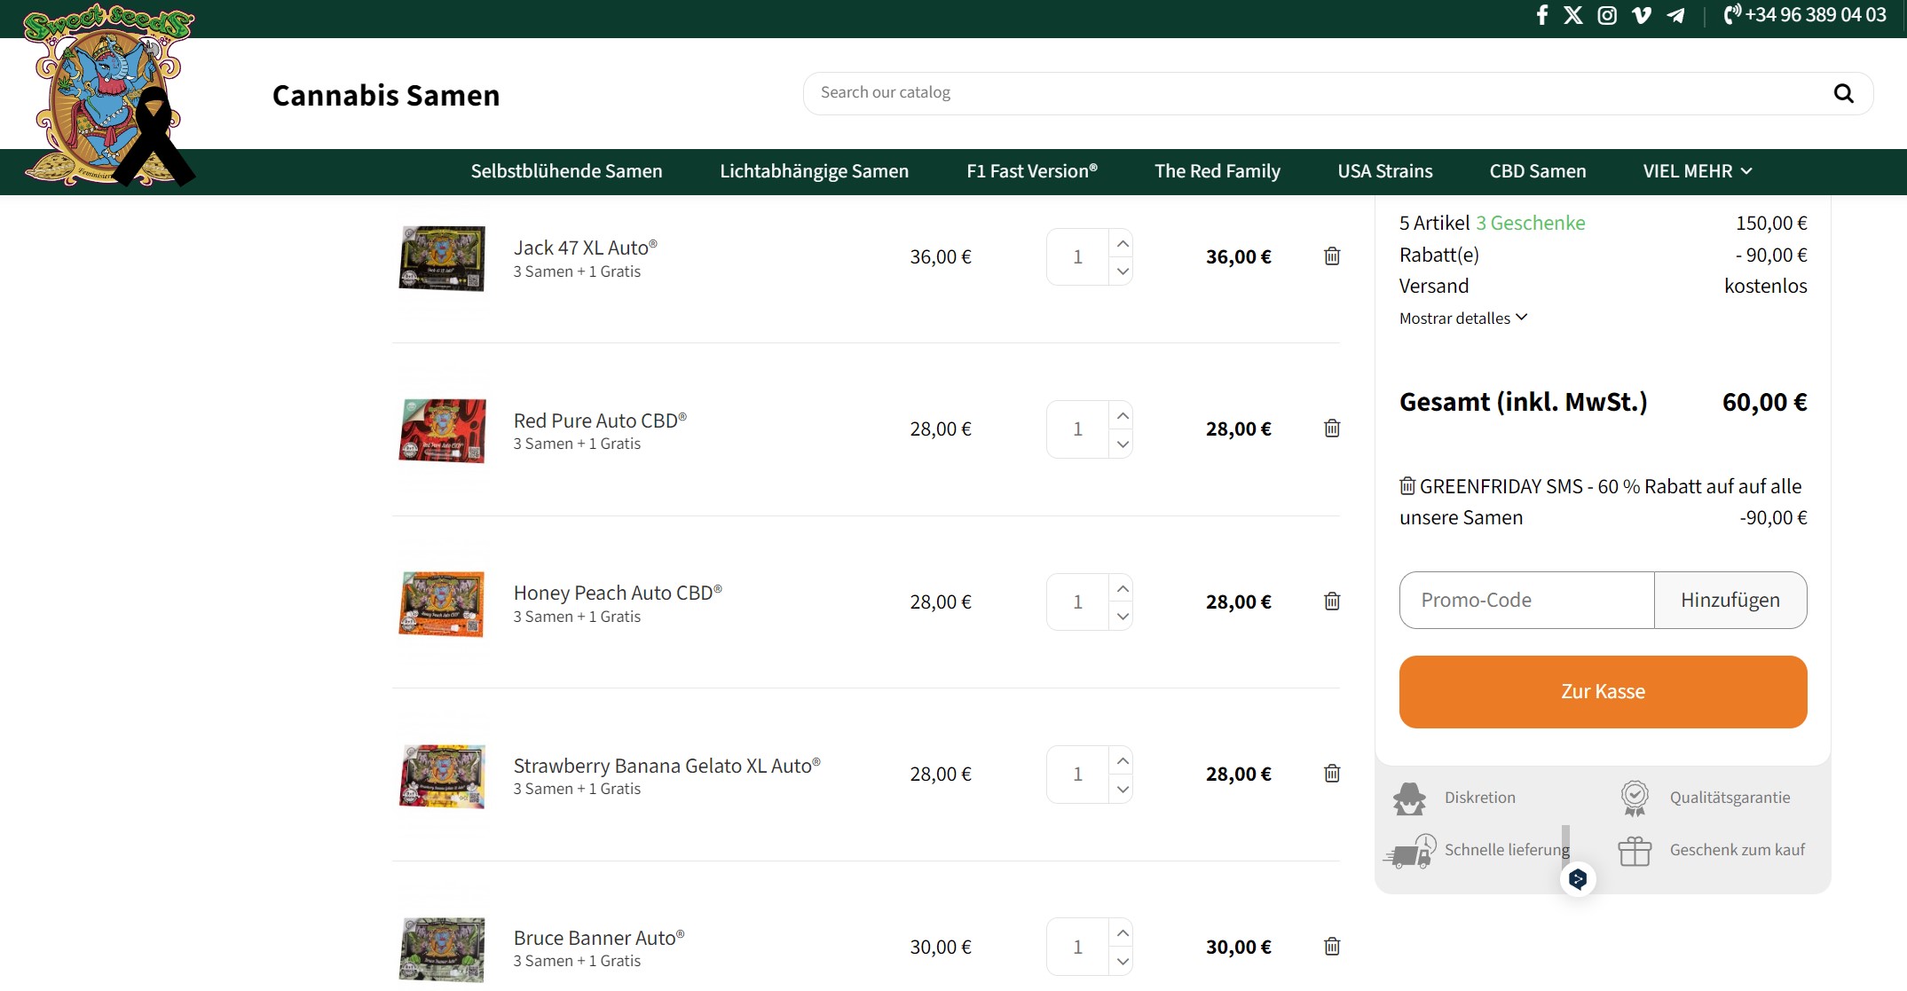
Task: Click the Geschenk zum kauf gift icon
Action: click(x=1635, y=851)
